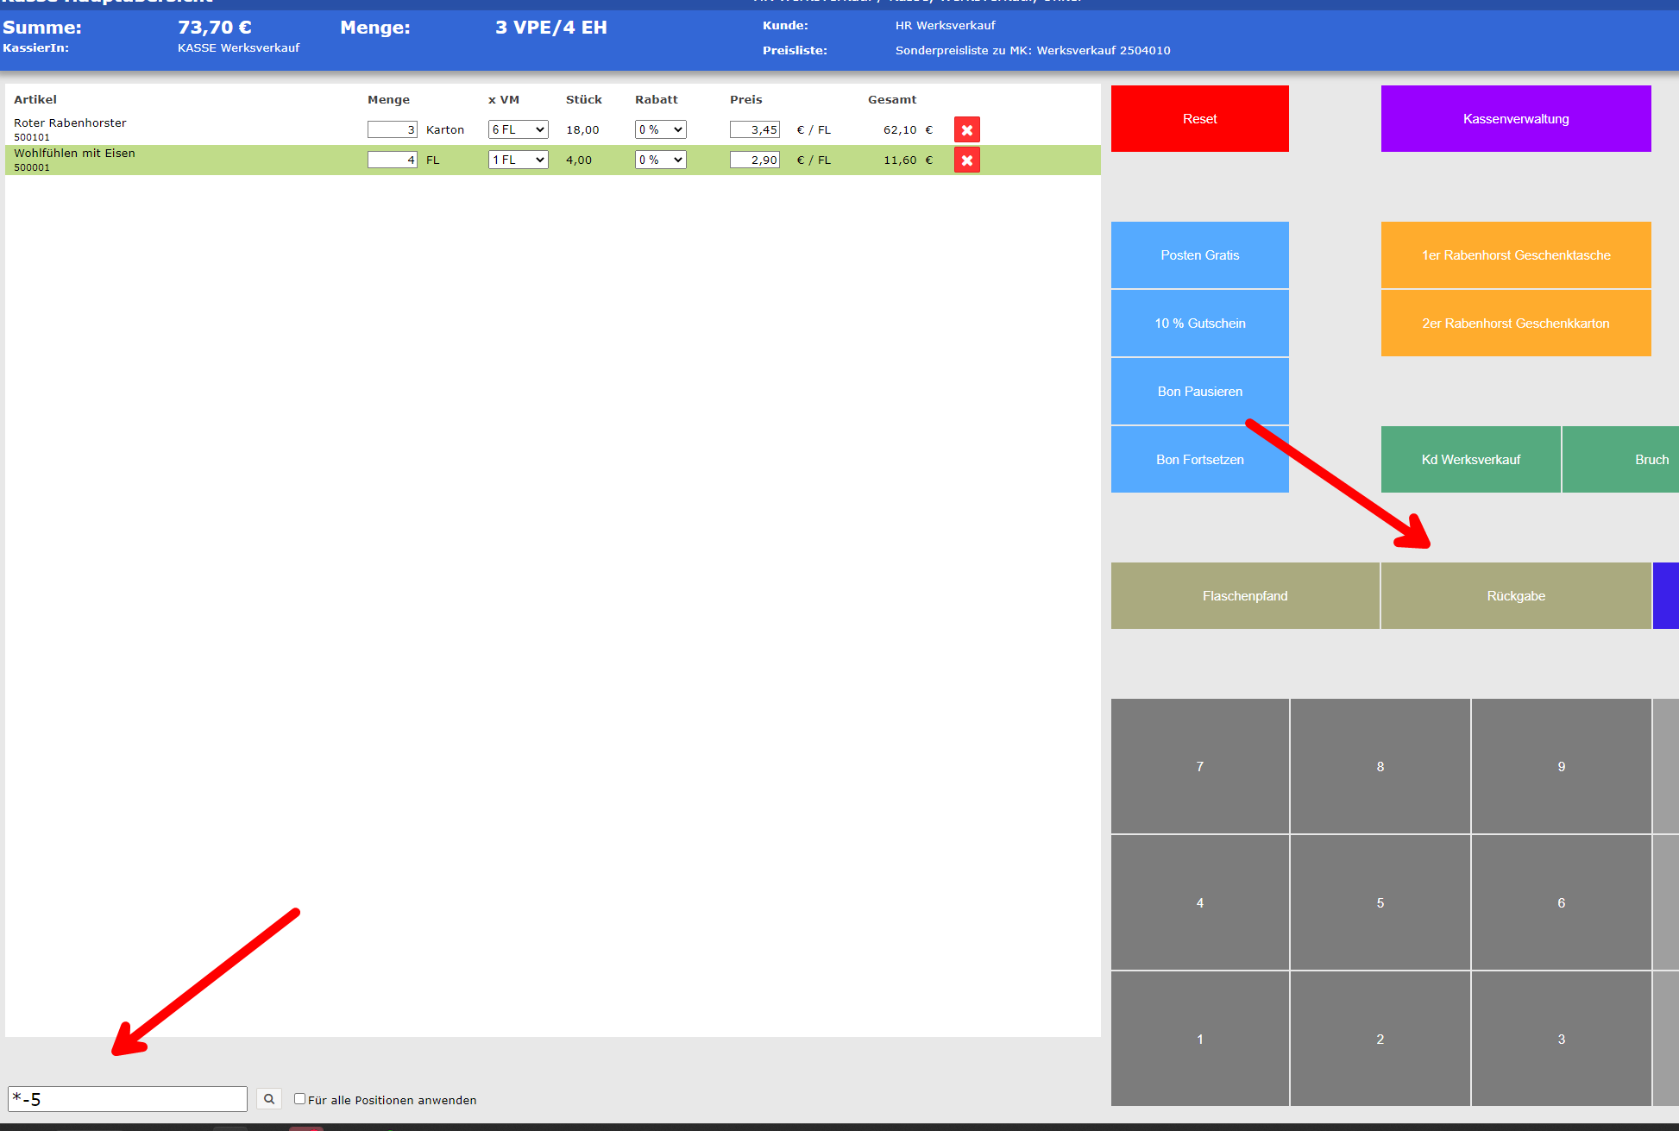Viewport: 1679px width, 1131px height.
Task: Select Flaschenpfand
Action: pos(1244,596)
